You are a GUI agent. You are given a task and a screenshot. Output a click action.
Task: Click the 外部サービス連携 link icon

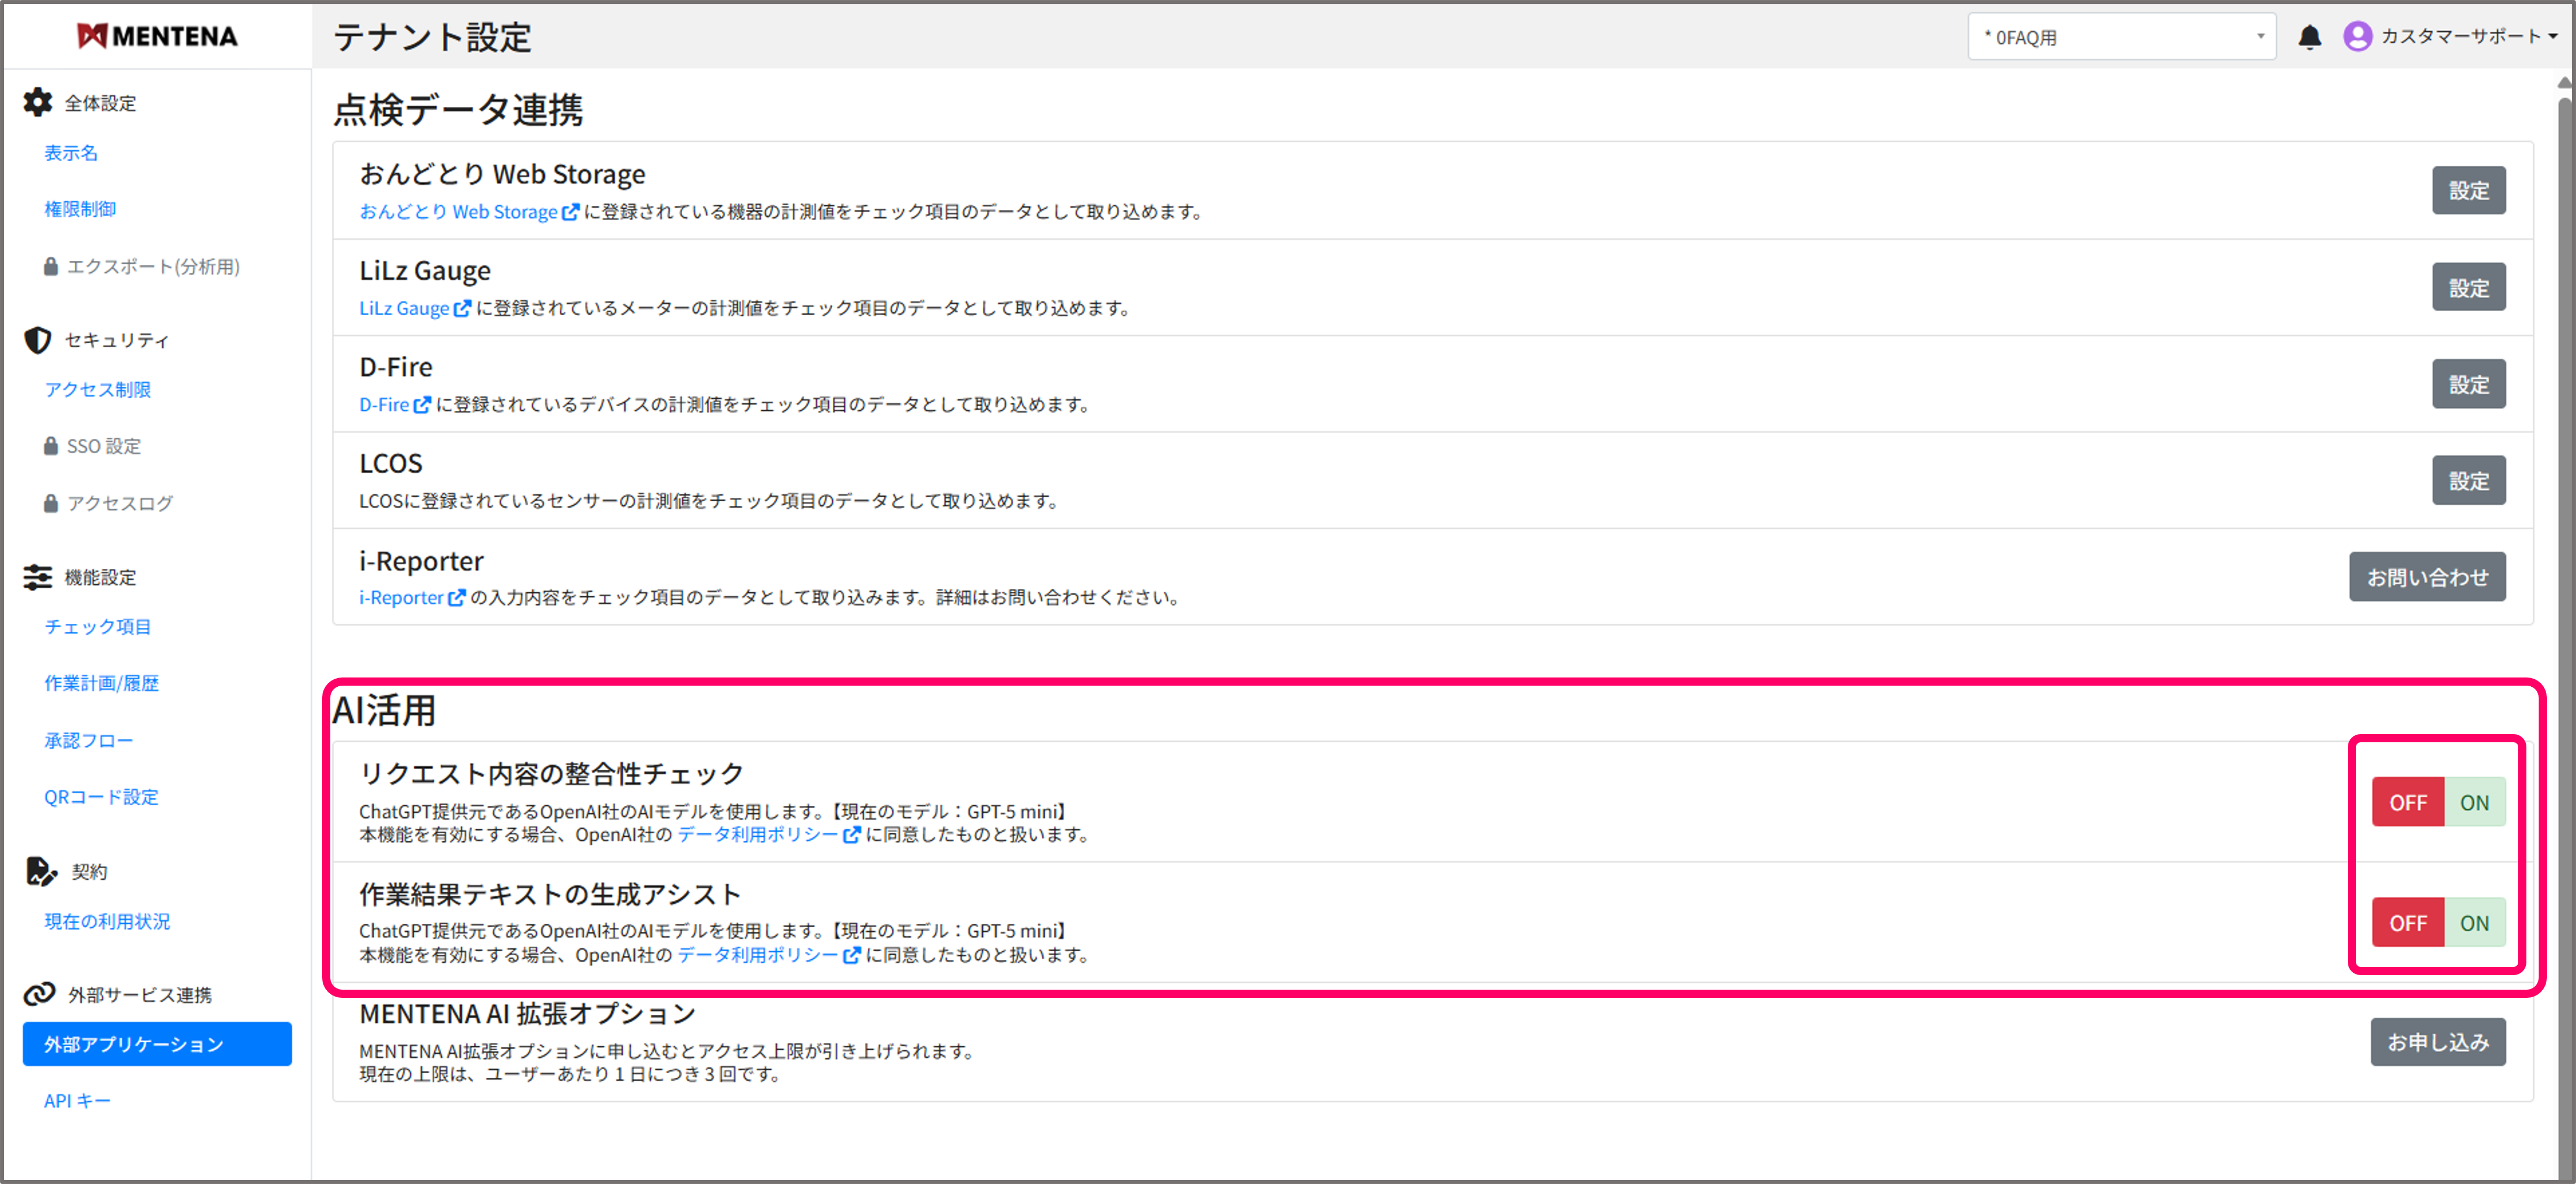click(40, 994)
